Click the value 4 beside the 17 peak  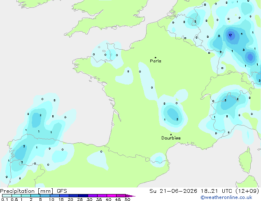click(242, 34)
